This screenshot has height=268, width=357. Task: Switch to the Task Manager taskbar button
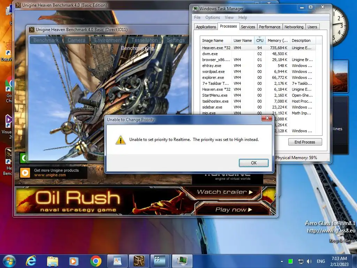coord(182,261)
